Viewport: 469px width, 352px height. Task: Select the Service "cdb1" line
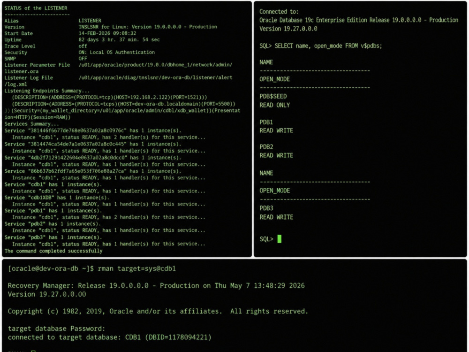coord(53,184)
